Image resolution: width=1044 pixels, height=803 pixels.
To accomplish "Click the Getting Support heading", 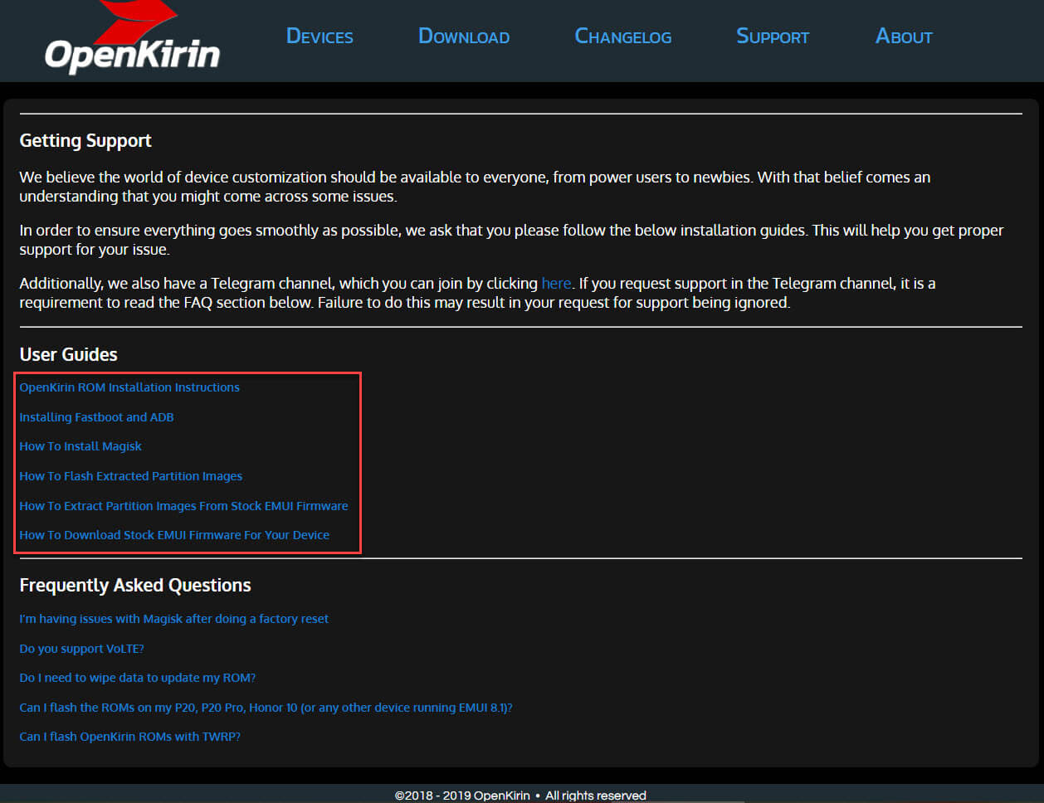I will [x=85, y=141].
